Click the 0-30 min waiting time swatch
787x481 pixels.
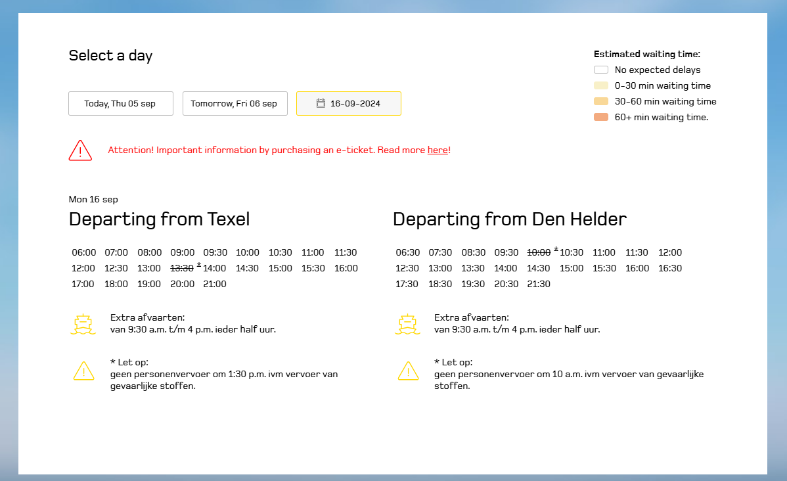point(601,85)
